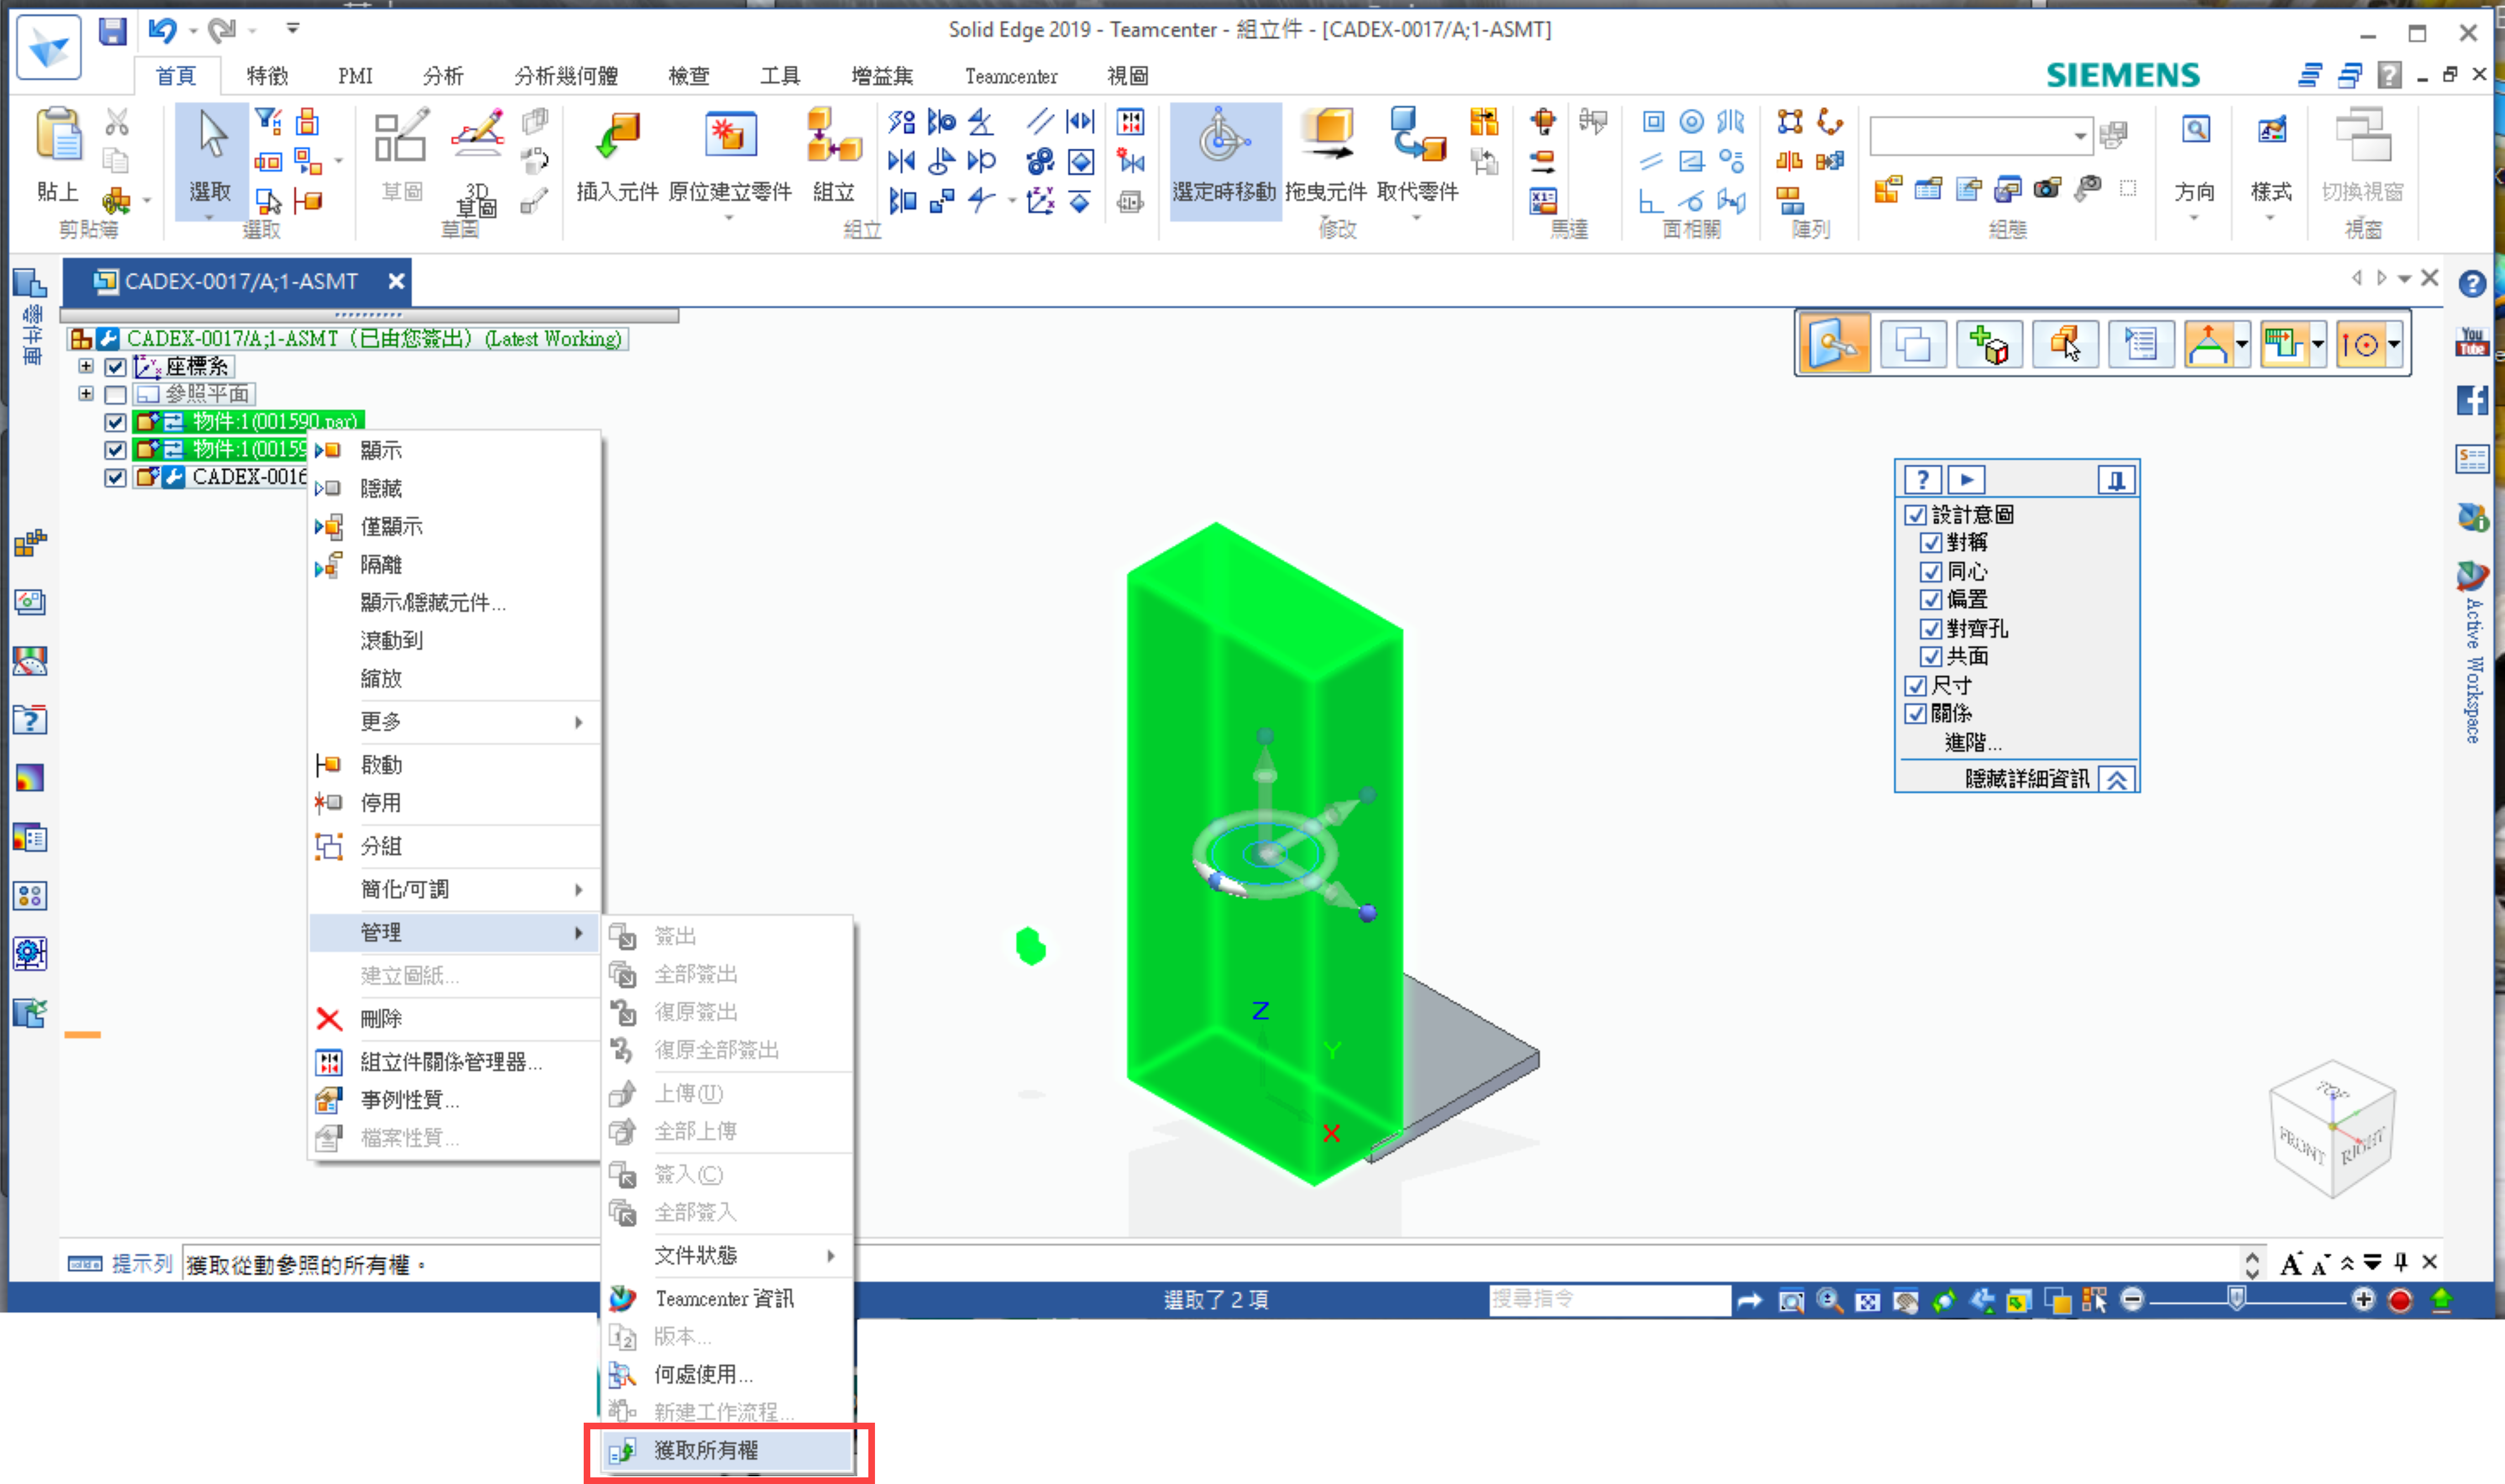Screen dimensions: 2505x1484
Task: Select the CADEX-0016 tree item
Action: (x=250, y=477)
